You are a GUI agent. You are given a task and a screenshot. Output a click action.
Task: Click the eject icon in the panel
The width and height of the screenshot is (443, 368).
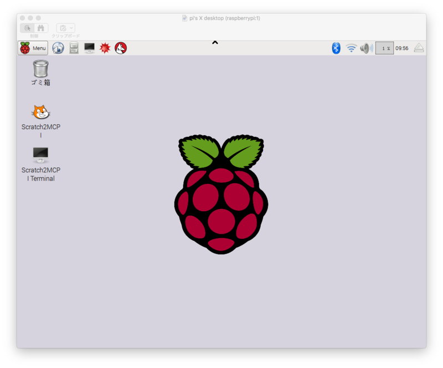419,48
